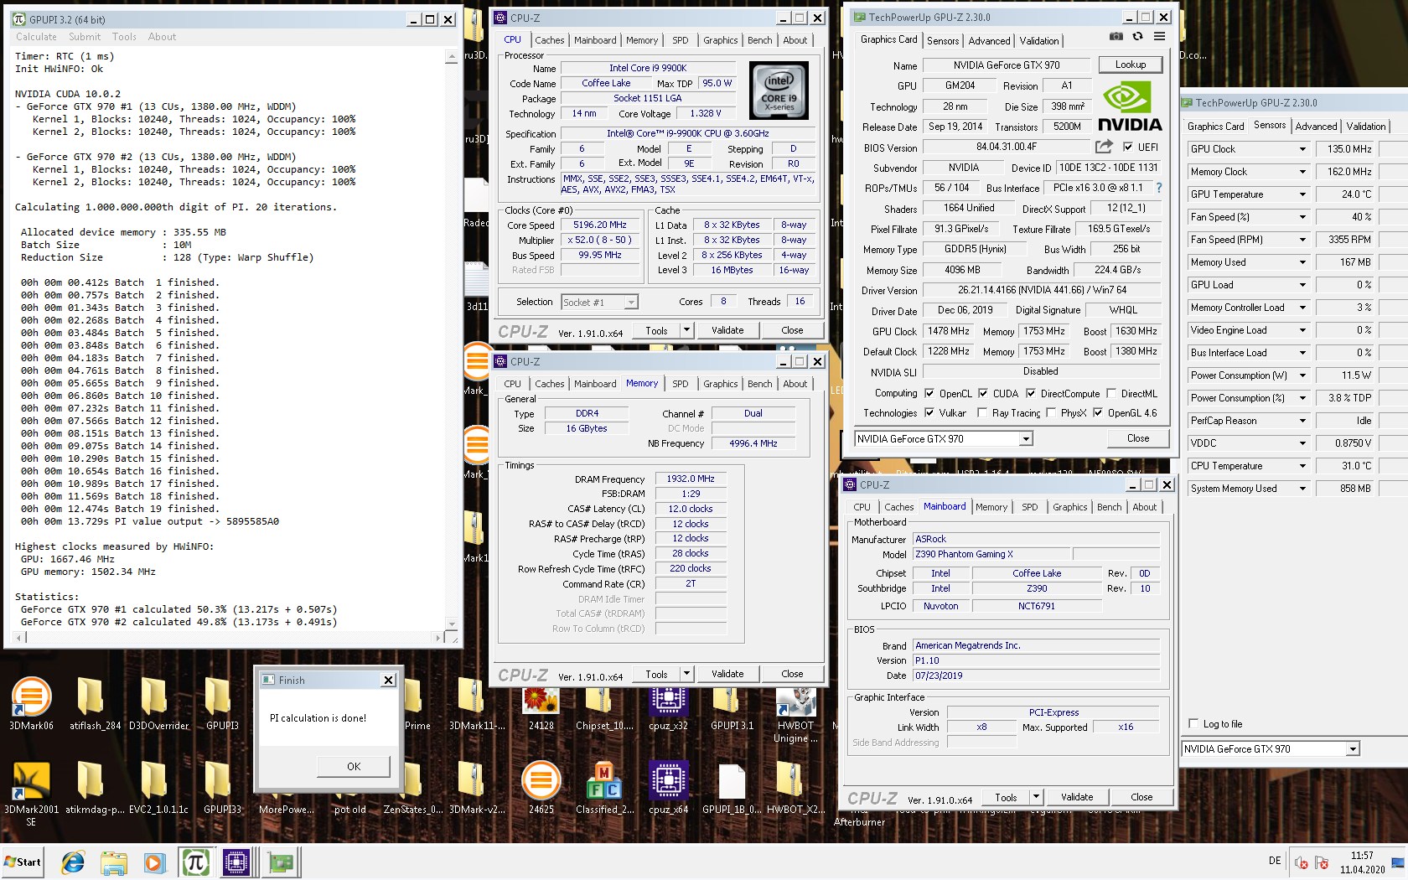Open the GPU-Z hamburger menu icon
Image resolution: width=1408 pixels, height=880 pixels.
[1159, 37]
